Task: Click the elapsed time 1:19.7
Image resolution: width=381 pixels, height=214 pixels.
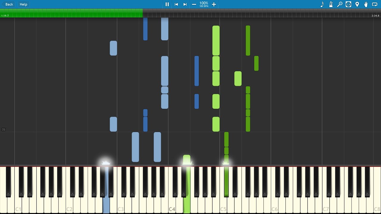Action: pyautogui.click(x=5, y=16)
